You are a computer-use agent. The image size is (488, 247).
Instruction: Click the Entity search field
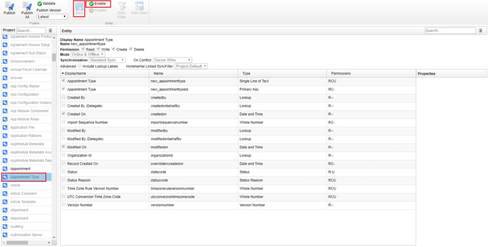(x=450, y=31)
